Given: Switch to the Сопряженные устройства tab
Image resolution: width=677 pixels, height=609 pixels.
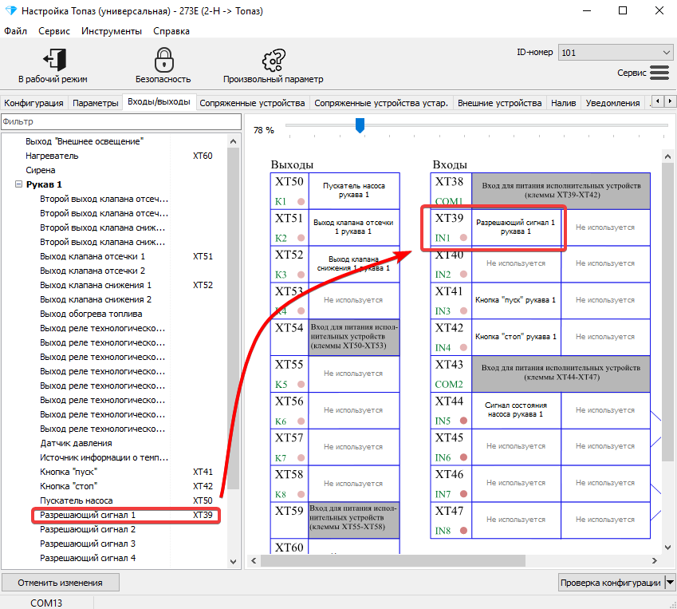Looking at the screenshot, I should coord(252,103).
